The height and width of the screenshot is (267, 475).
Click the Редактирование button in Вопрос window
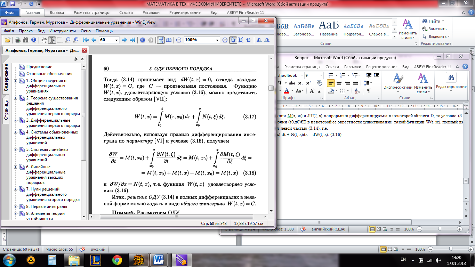pos(451,83)
